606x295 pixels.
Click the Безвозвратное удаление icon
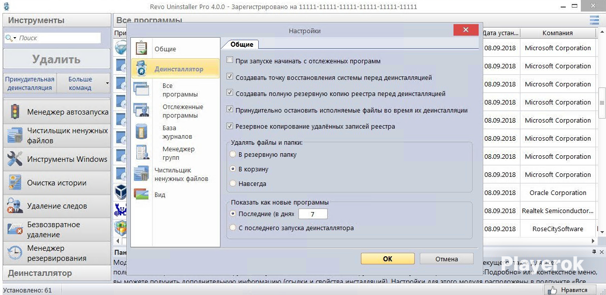(x=15, y=229)
